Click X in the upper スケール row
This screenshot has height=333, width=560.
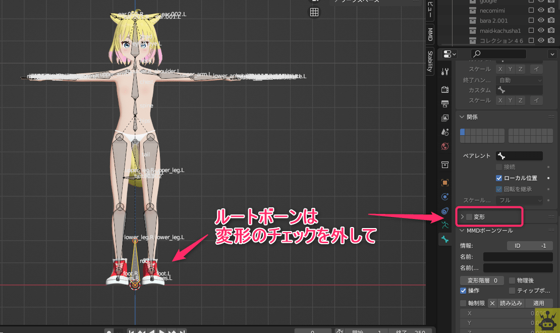(500, 69)
